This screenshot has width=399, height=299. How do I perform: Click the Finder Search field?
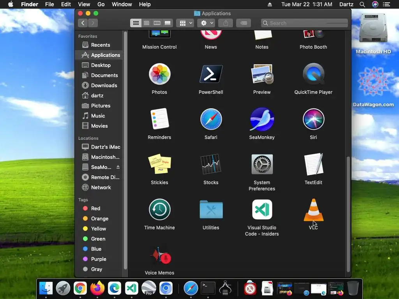tap(304, 23)
